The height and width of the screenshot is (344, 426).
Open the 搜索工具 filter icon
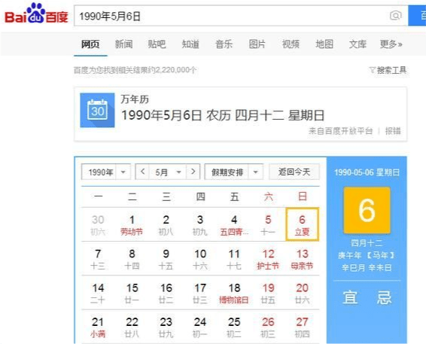[x=372, y=70]
